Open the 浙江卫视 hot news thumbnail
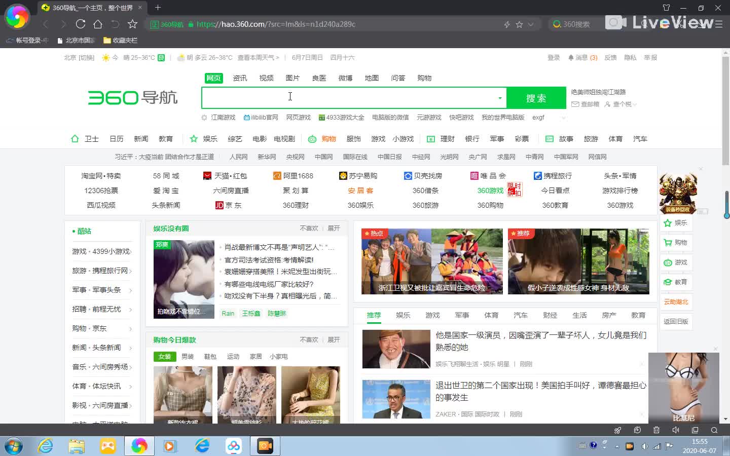This screenshot has height=456, width=730. tap(432, 261)
